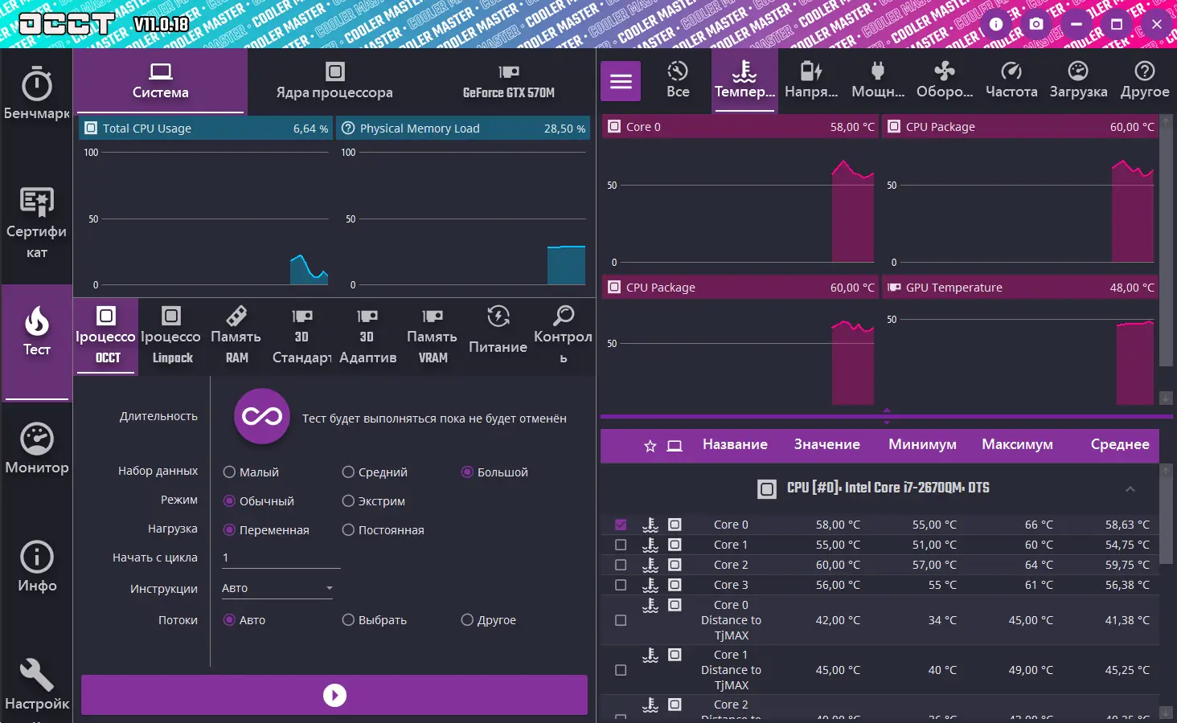Select the Питание test
1177x723 pixels.
(498, 336)
